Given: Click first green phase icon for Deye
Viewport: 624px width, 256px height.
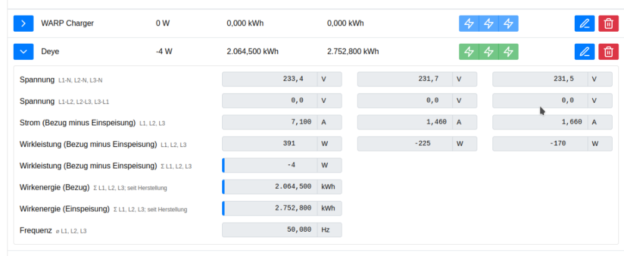Looking at the screenshot, I should [x=469, y=52].
